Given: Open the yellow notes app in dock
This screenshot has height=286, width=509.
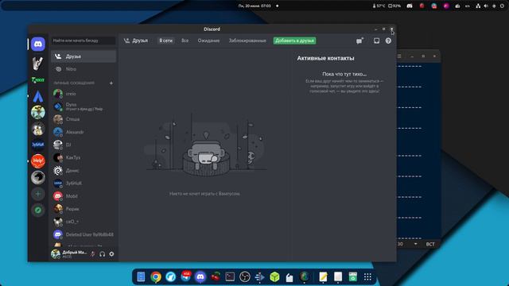Looking at the screenshot, I should [x=323, y=277].
